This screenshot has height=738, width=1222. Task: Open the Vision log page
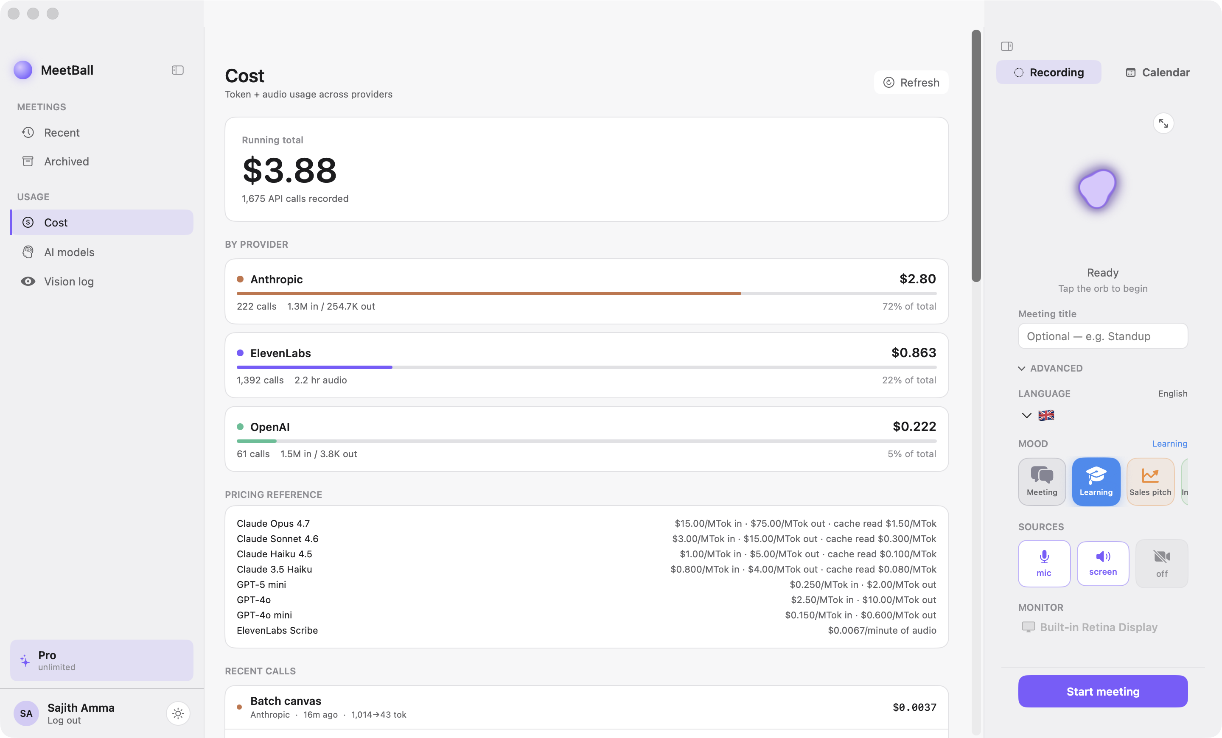(102, 281)
